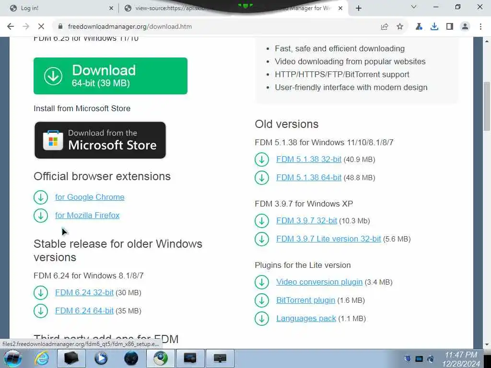Toggle the side panel
Image resolution: width=491 pixels, height=368 pixels.
[450, 27]
